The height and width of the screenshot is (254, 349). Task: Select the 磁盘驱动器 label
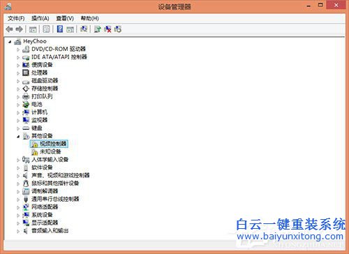45,81
